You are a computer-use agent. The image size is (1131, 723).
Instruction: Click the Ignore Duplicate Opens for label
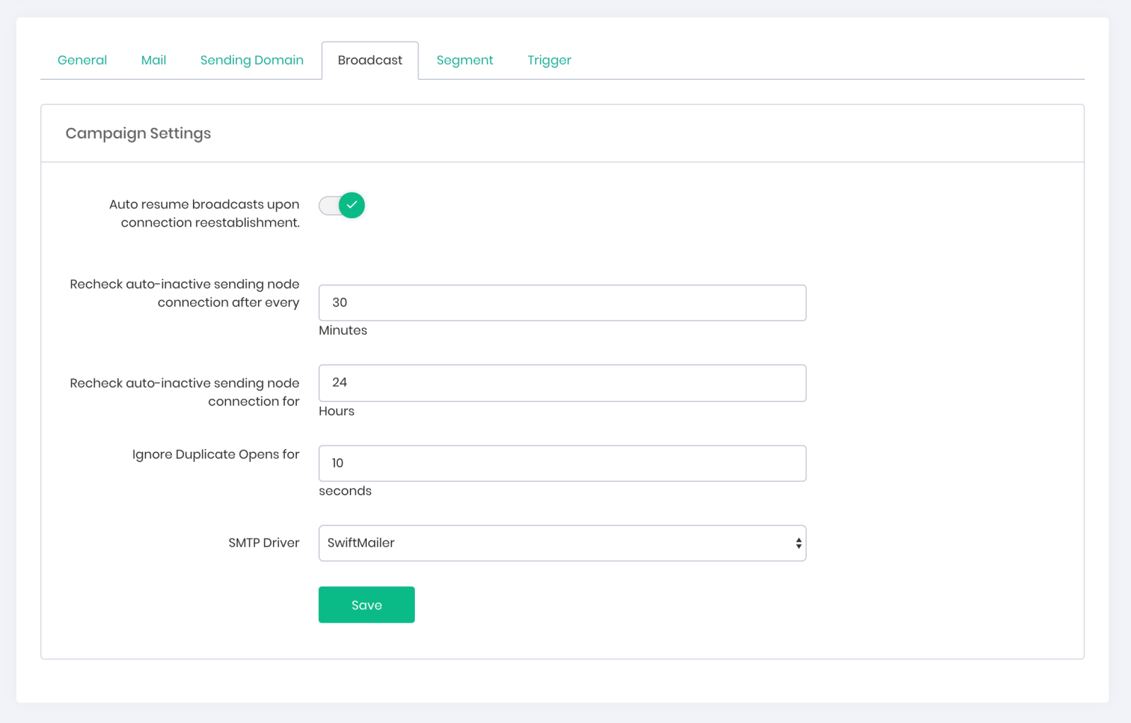(216, 454)
